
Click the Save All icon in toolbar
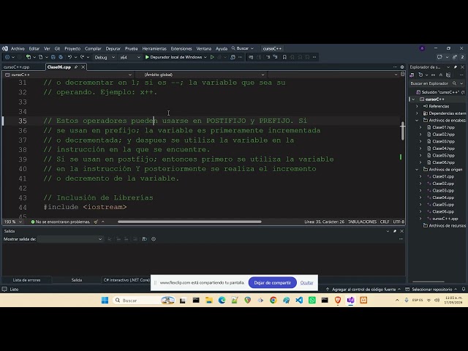coord(61,57)
